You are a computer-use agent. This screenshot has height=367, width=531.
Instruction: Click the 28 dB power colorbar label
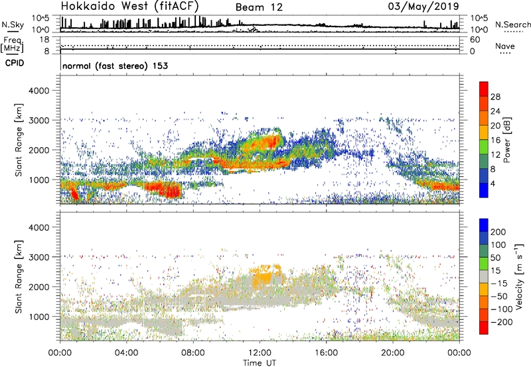[x=495, y=97]
